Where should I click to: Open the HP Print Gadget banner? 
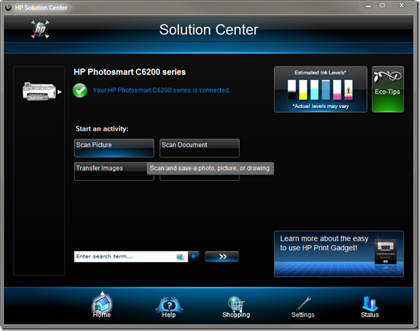tap(339, 254)
